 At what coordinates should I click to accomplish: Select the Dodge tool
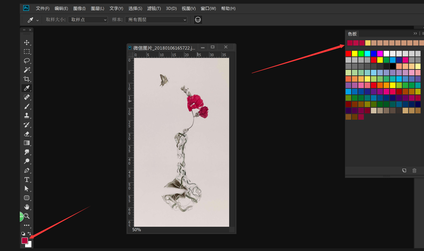coord(27,161)
